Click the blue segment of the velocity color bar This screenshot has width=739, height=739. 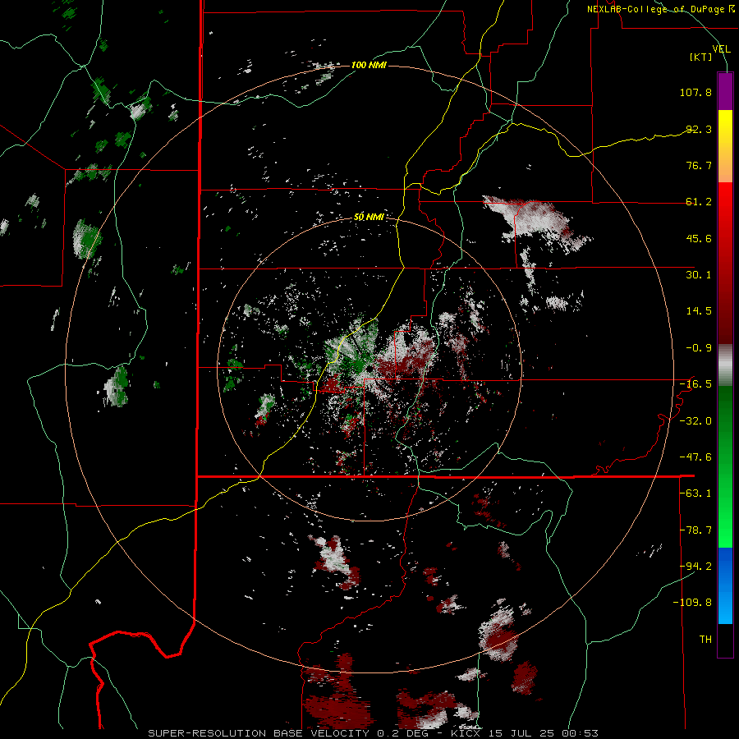click(725, 585)
